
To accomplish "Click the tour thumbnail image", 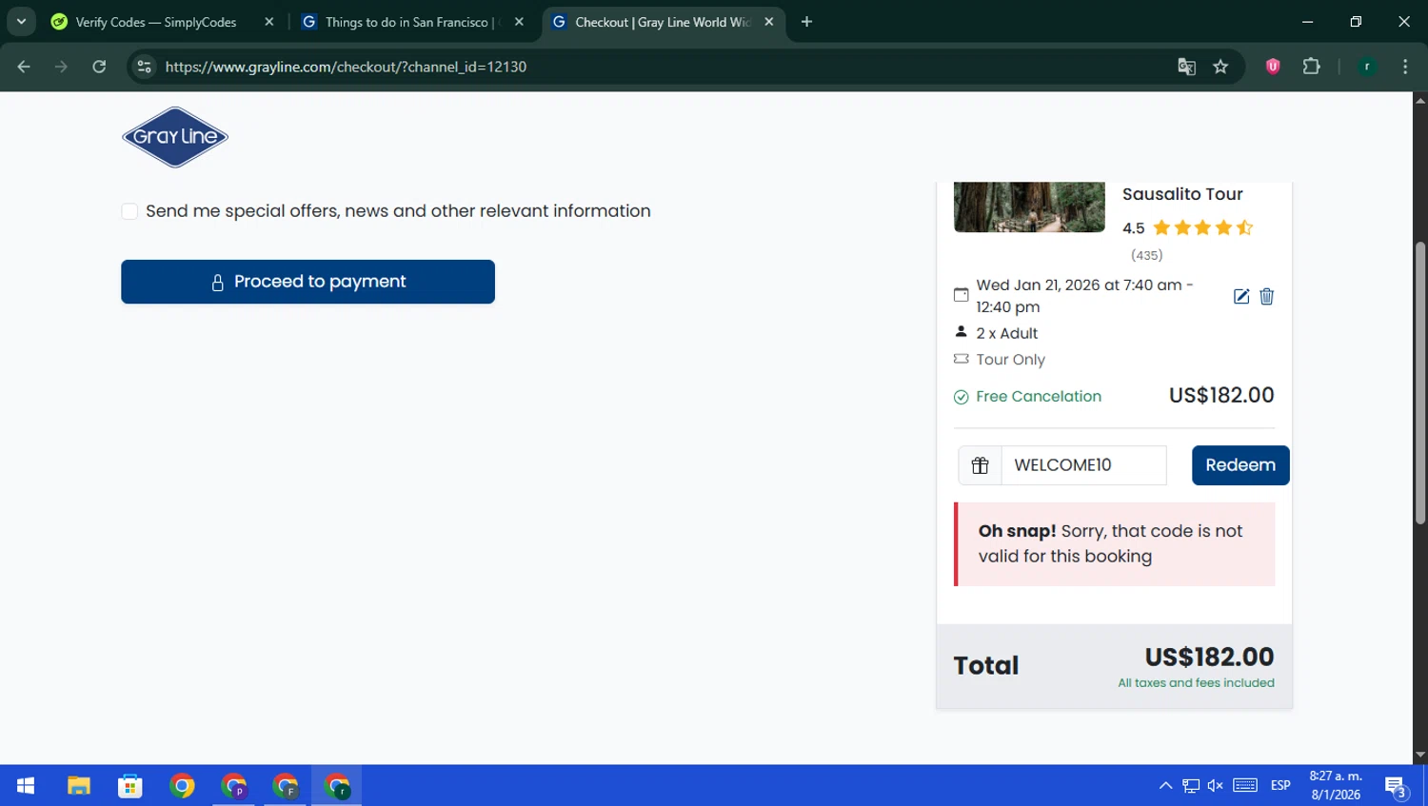I will tap(1029, 206).
